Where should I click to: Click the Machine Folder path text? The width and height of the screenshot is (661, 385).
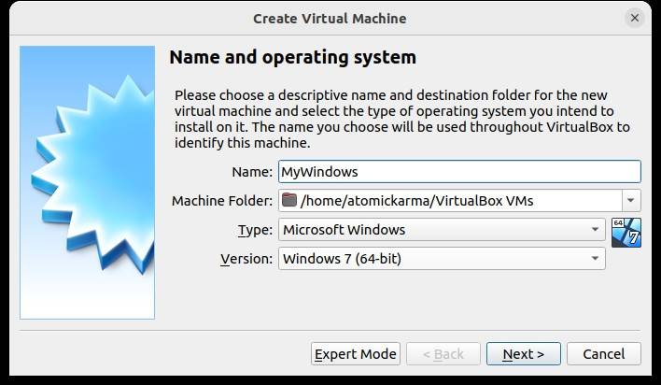(416, 200)
